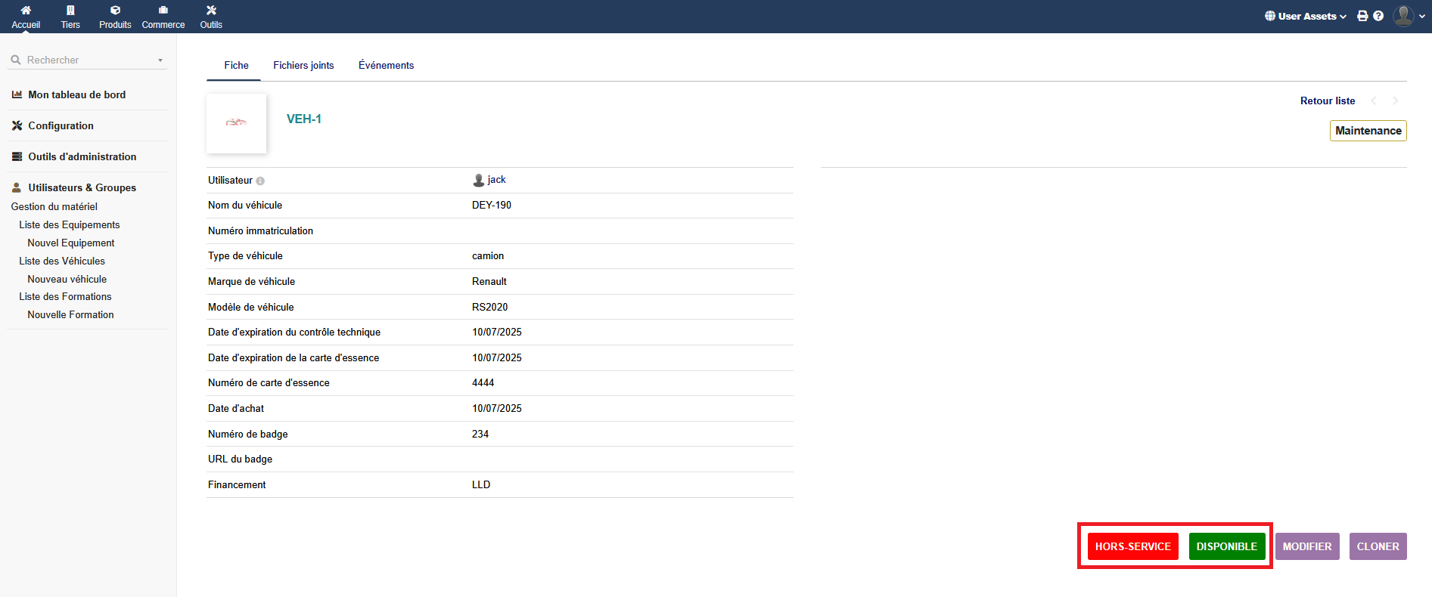
Task: Clone the vehicle with Cloner button
Action: (x=1378, y=546)
